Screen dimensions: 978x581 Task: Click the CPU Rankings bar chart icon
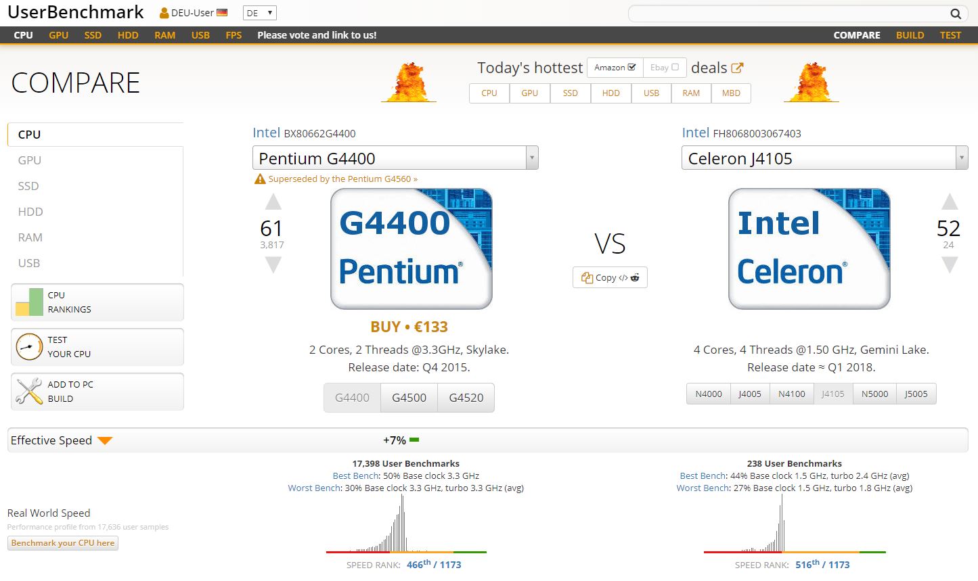(x=28, y=302)
